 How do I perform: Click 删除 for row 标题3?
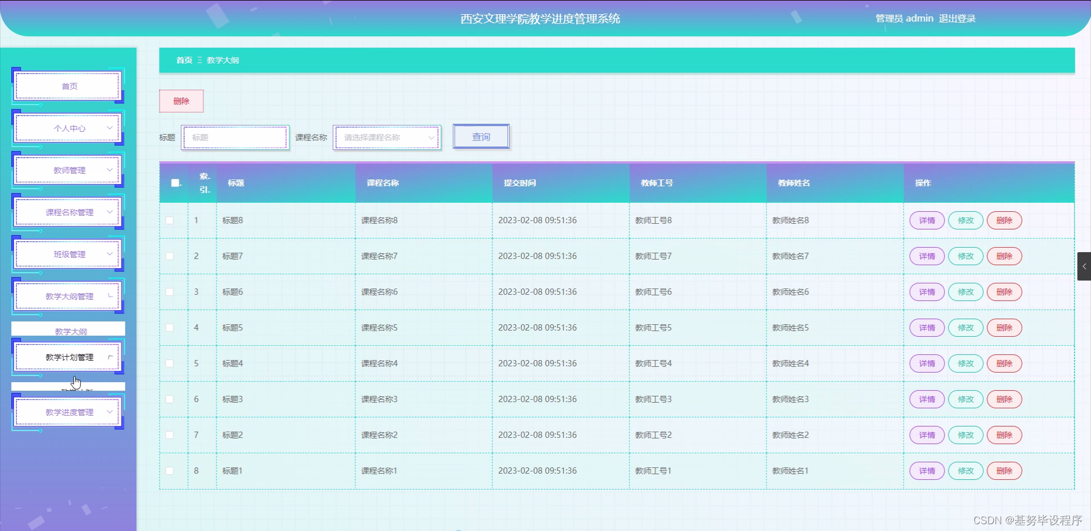[x=1004, y=399]
